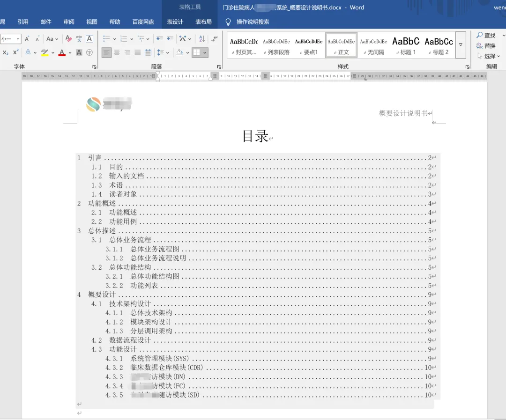This screenshot has height=420, width=506.
Task: Open 表布局 table tools tab
Action: click(x=204, y=22)
